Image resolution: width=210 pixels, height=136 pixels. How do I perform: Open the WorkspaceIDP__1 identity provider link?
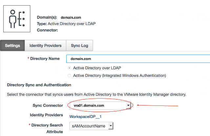(84, 116)
